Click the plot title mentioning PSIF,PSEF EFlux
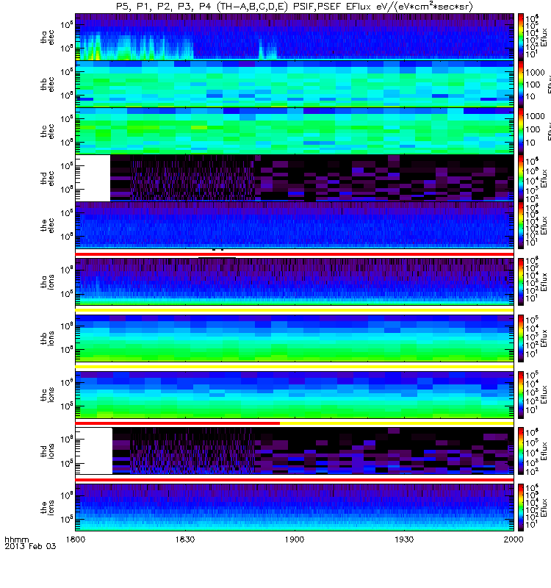551x588 pixels. (295, 7)
